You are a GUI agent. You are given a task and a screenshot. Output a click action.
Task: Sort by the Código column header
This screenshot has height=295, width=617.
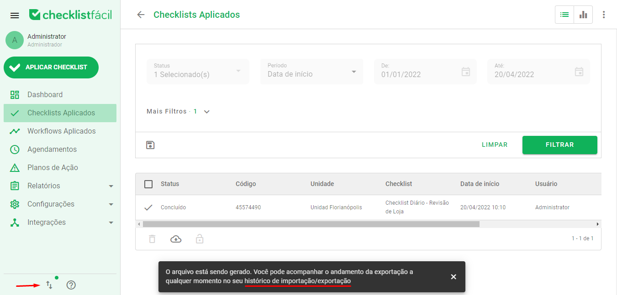(x=246, y=184)
